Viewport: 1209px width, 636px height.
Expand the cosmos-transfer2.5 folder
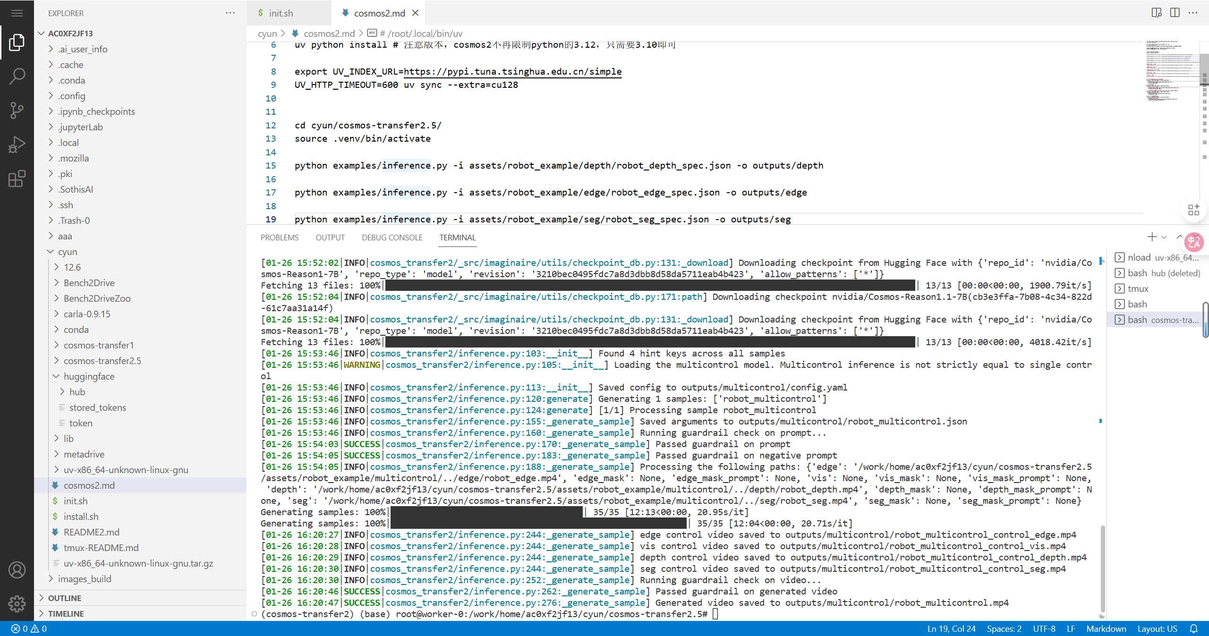102,361
